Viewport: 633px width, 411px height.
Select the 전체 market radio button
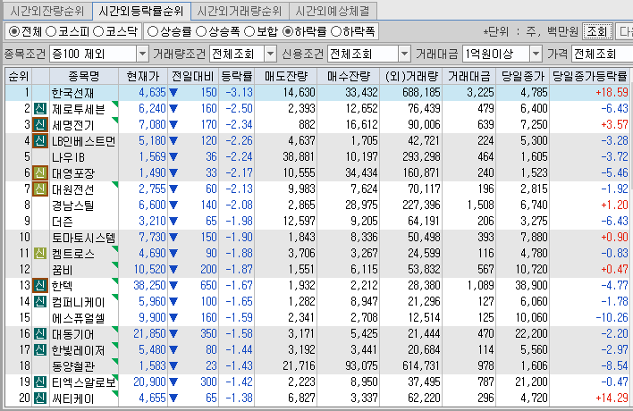[x=14, y=31]
